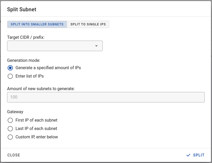
Task: Open the Target CIDR / prefix combo box
Action: point(55,46)
